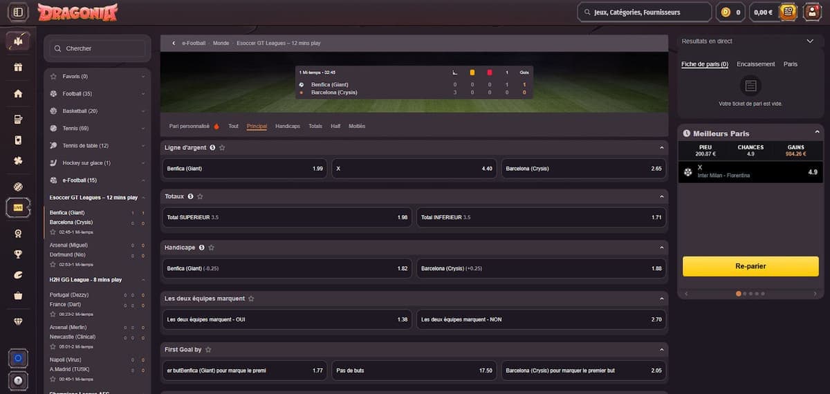Open the Encaissement tab in bet slip

[x=756, y=64]
